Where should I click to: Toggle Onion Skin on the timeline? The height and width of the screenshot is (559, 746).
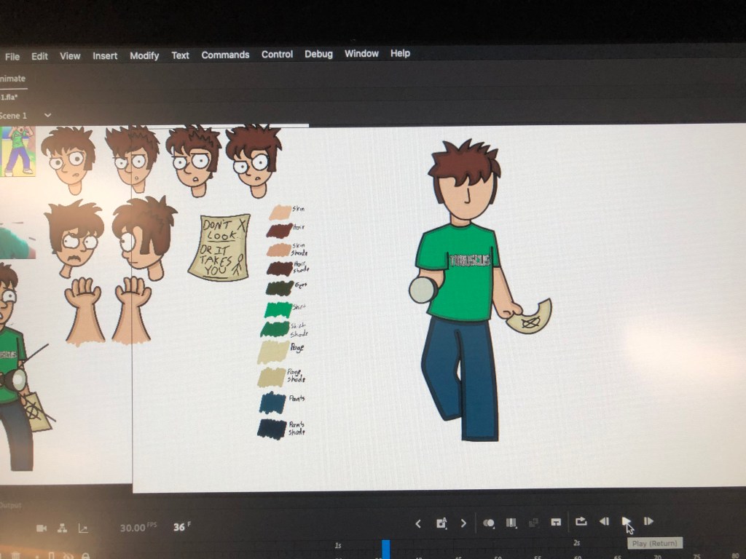[x=489, y=523]
